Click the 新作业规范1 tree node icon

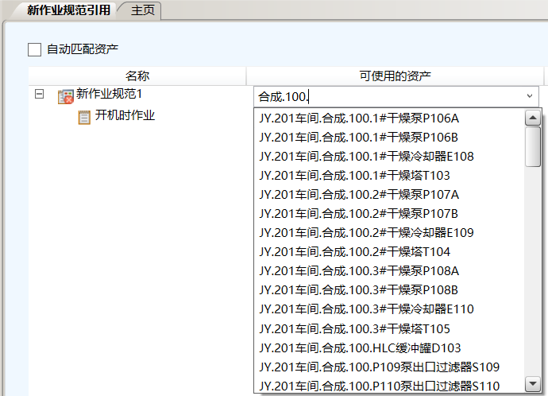[66, 96]
